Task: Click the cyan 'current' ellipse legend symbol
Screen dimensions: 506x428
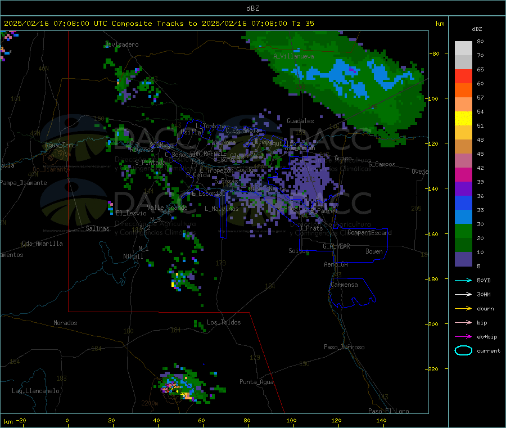Action: click(x=463, y=350)
